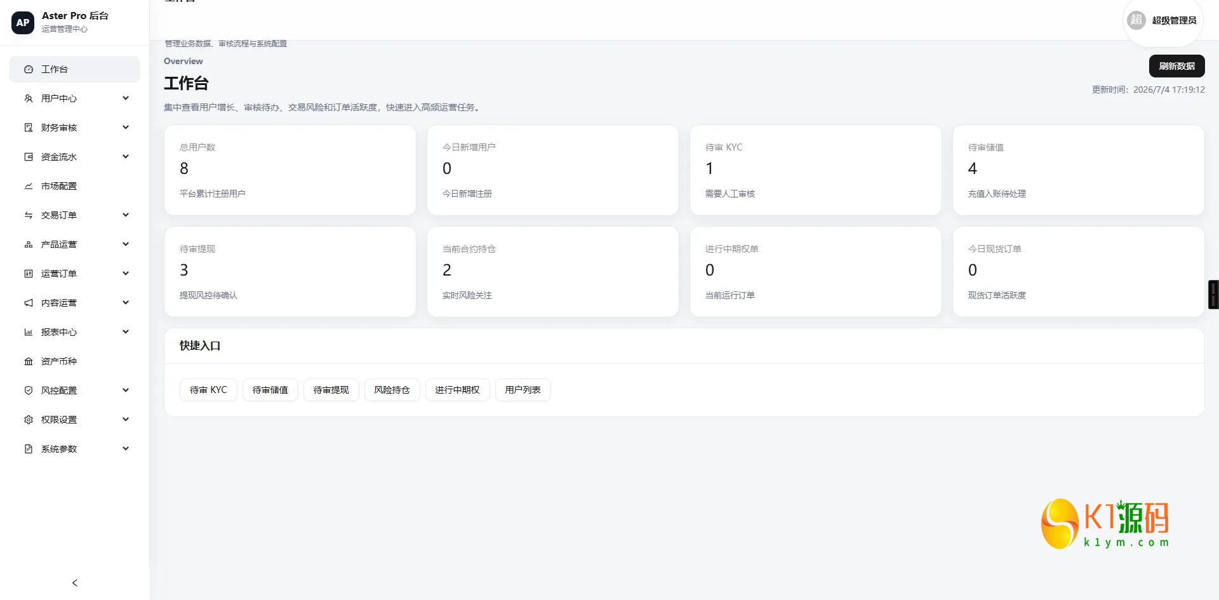Screen dimensions: 1219x600
Task: Click the 风控配置 shield icon
Action: pyautogui.click(x=29, y=390)
